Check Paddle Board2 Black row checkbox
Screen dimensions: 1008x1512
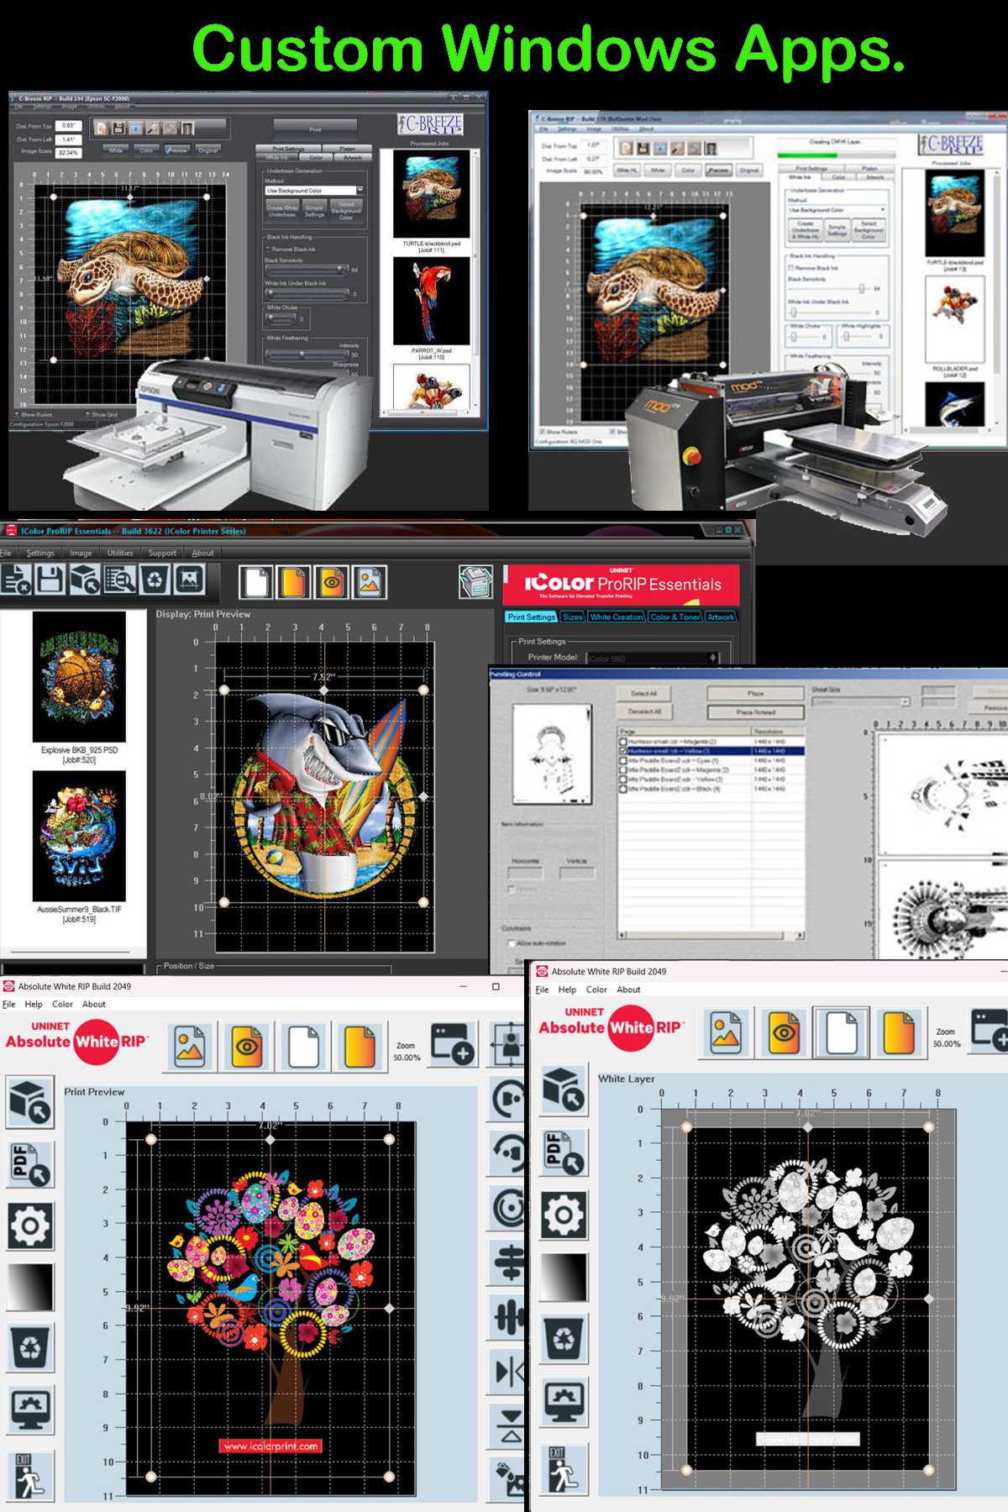pyautogui.click(x=623, y=789)
